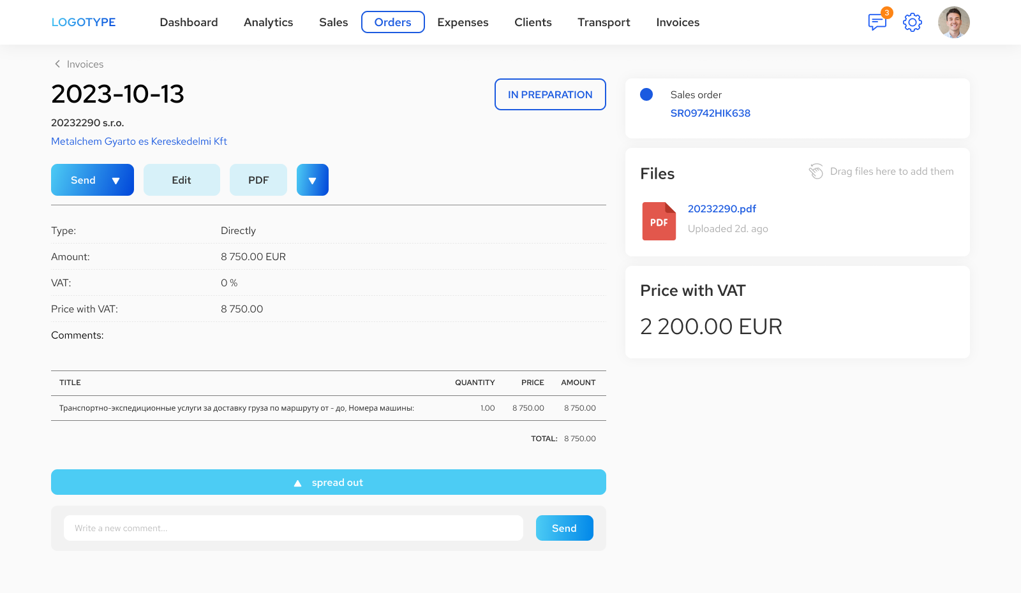Open the Send button dropdown arrow
Image resolution: width=1021 pixels, height=593 pixels.
(x=117, y=180)
